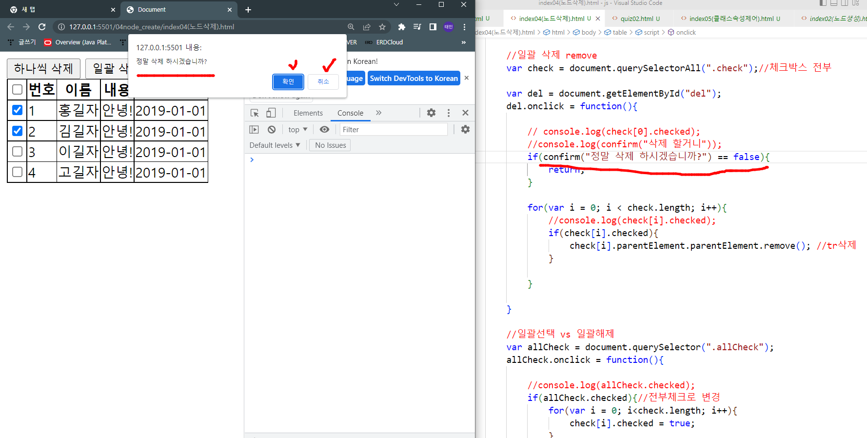Open the DevTools three-dot customize menu
Screen dimensions: 867x438
449,113
